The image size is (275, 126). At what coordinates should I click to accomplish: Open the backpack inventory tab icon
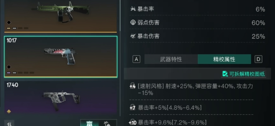(x=90, y=123)
